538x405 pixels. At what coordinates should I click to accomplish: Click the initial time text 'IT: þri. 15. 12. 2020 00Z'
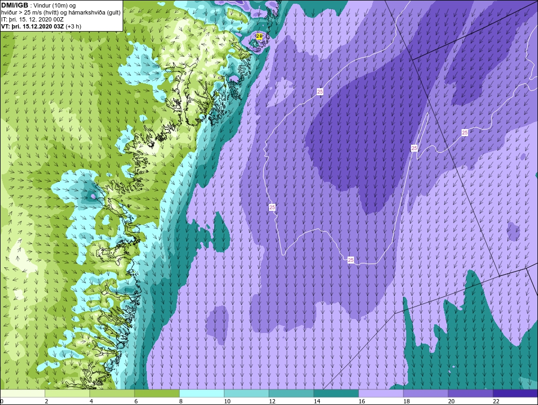pos(32,19)
